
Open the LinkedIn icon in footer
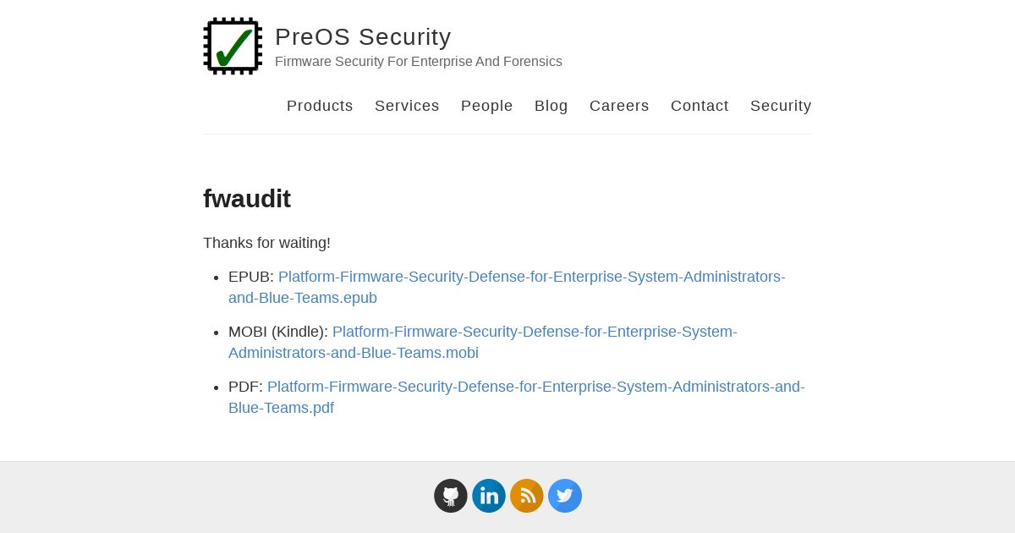(x=489, y=496)
